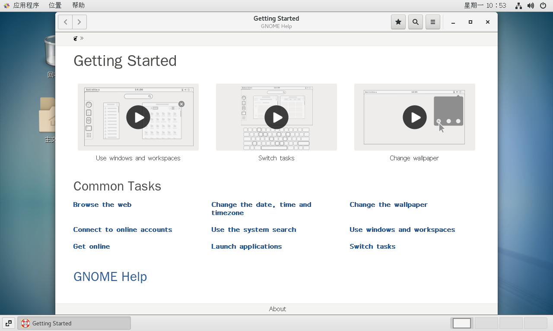Screen dimensions: 553x331
Task: Click the Trash icon on the desktop
Action: point(50,52)
